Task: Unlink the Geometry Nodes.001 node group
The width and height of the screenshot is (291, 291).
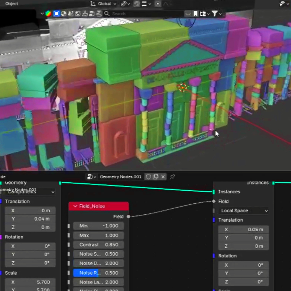Action: point(163,177)
